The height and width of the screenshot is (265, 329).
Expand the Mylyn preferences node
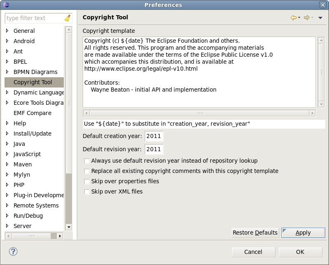(7, 175)
